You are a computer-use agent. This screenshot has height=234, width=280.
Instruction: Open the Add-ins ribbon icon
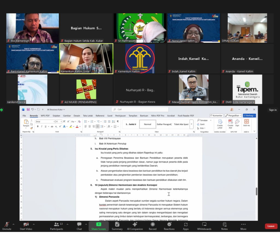coord(246,123)
